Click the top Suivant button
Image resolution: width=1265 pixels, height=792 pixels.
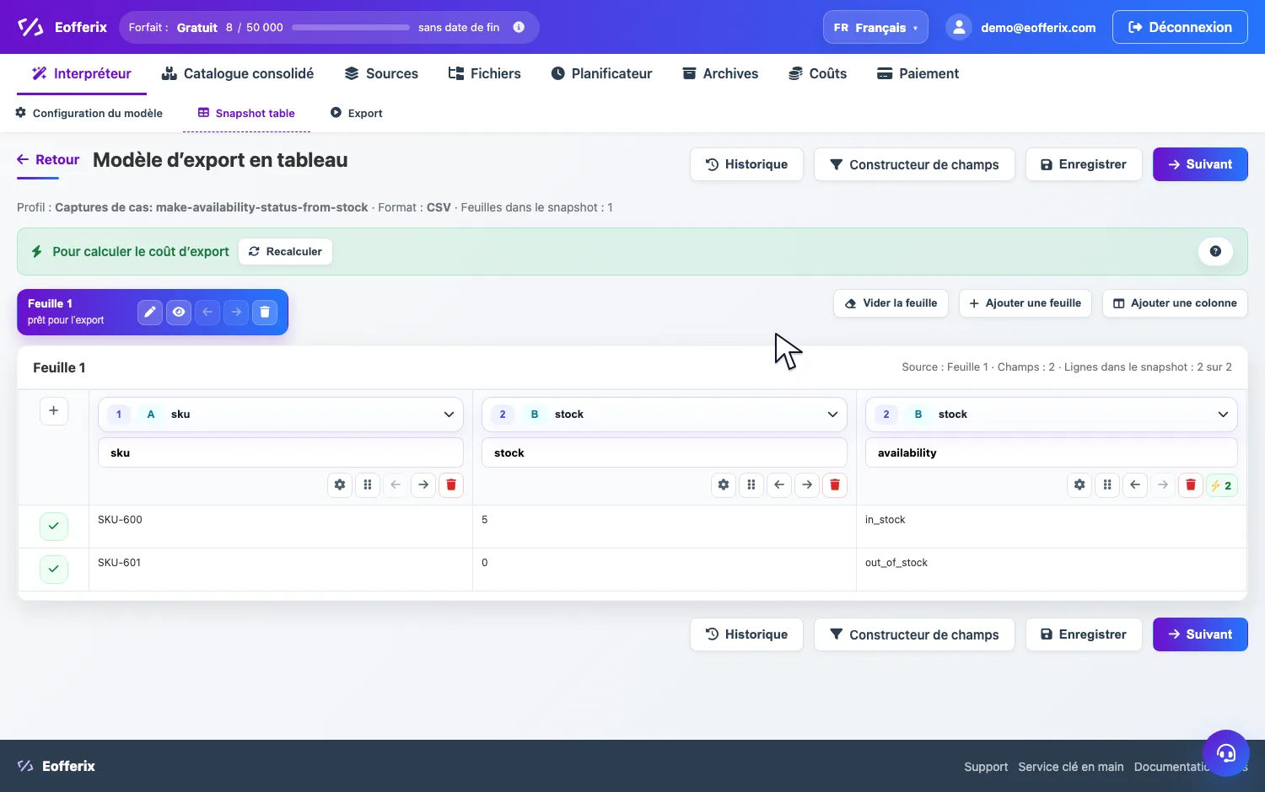pyautogui.click(x=1200, y=164)
